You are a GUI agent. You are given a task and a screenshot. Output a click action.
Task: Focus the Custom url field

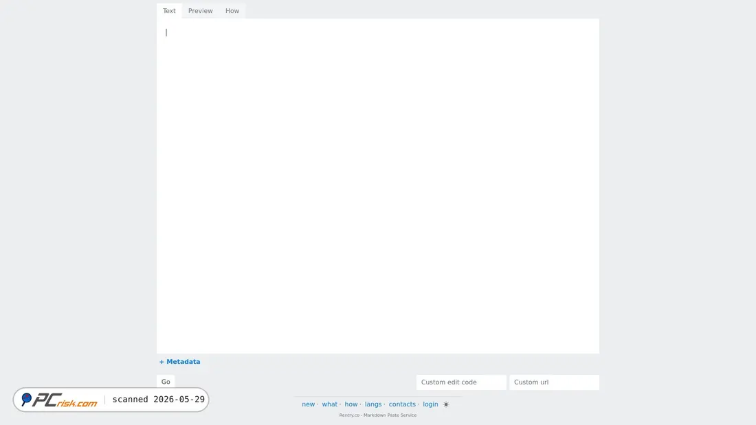click(554, 382)
